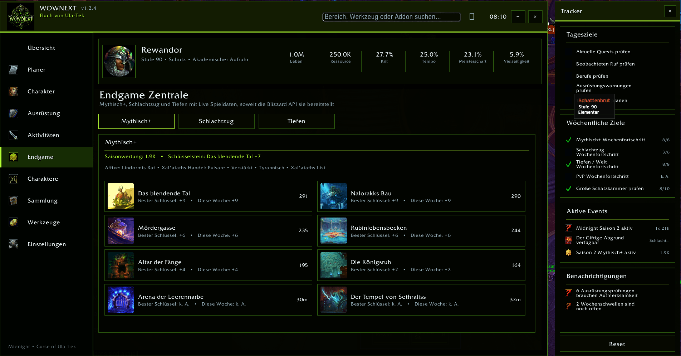This screenshot has height=356, width=681.
Task: Click the 2 Wochenschwellen notification icon
Action: pos(569,306)
